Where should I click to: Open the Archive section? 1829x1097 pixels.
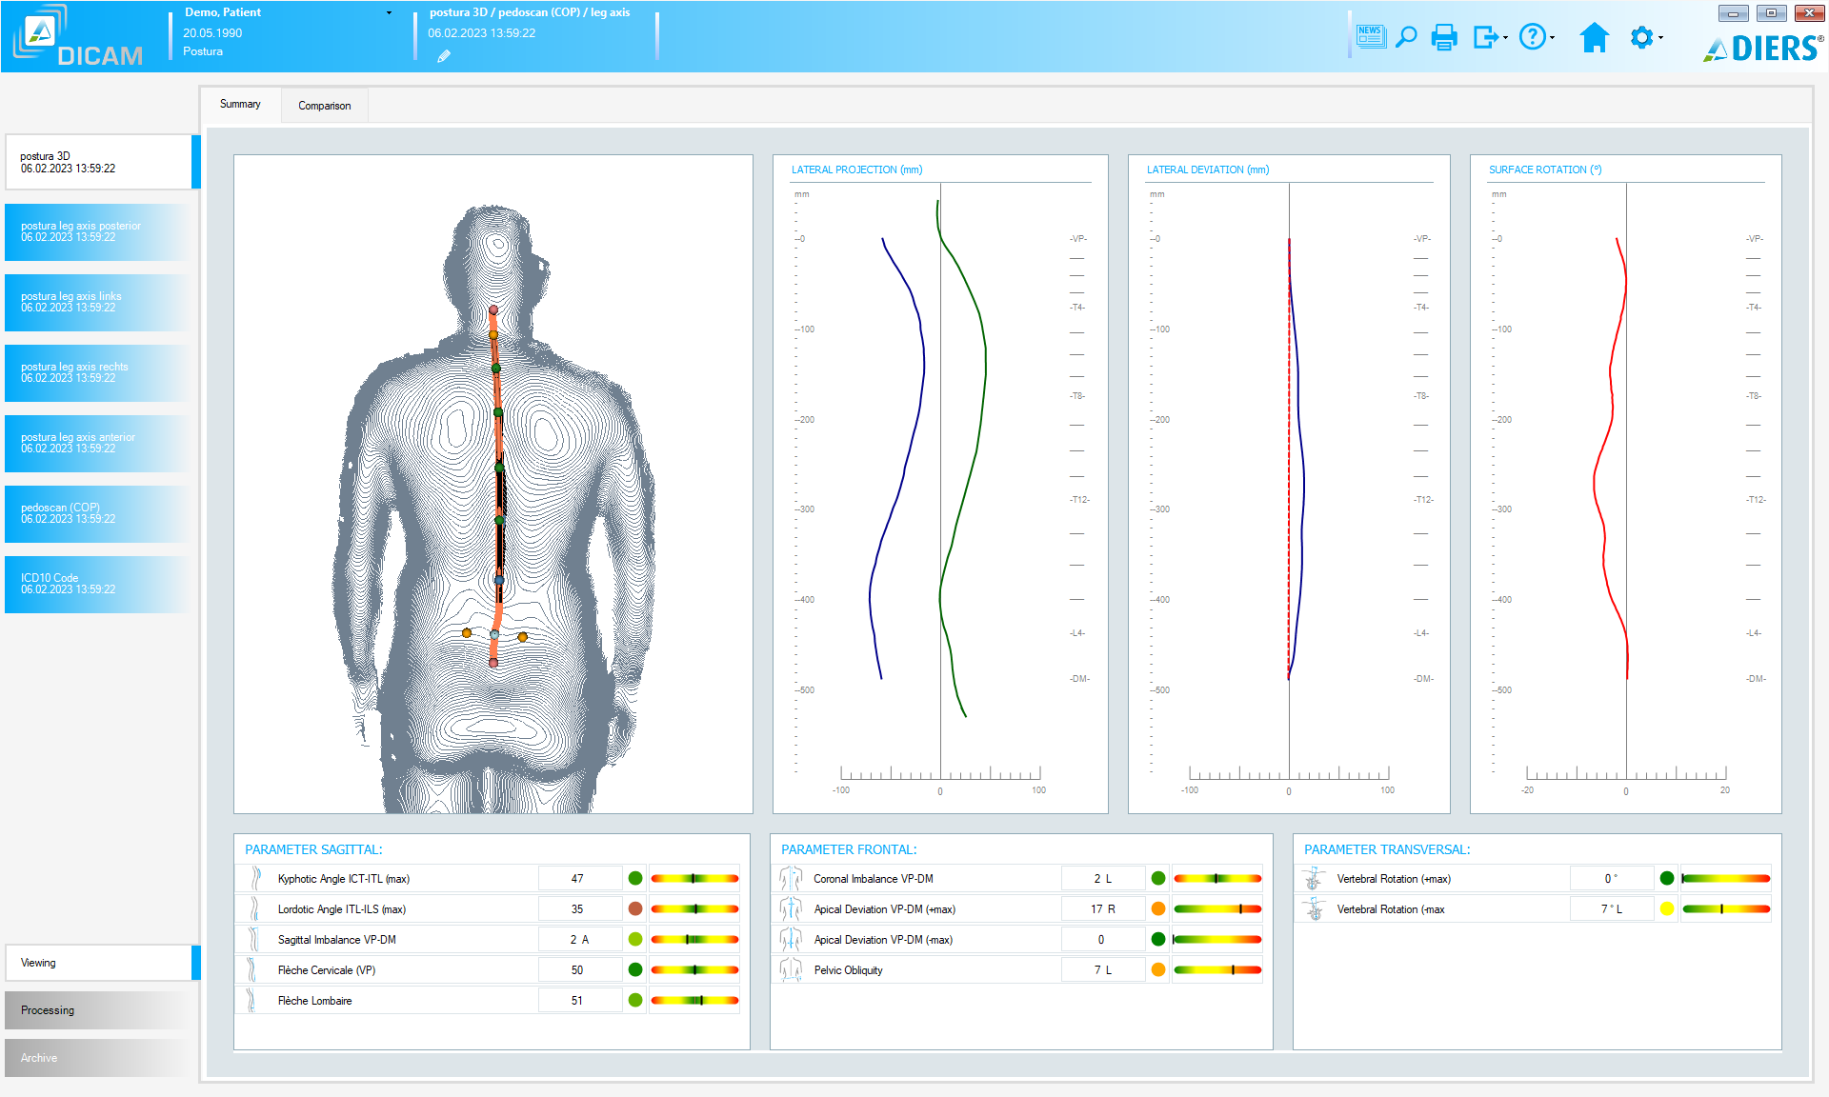[95, 1058]
